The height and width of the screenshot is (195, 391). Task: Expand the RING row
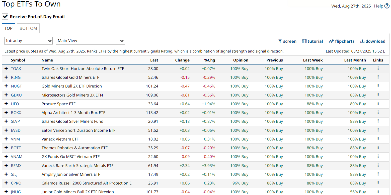pyautogui.click(x=6, y=77)
